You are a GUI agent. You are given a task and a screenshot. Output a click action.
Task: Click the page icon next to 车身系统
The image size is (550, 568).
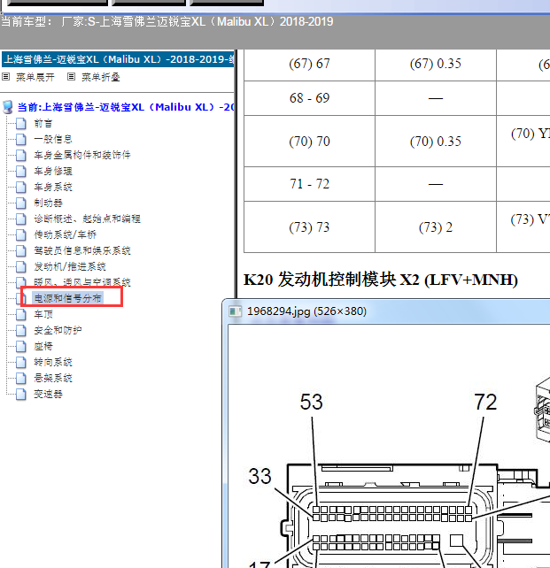tap(21, 188)
